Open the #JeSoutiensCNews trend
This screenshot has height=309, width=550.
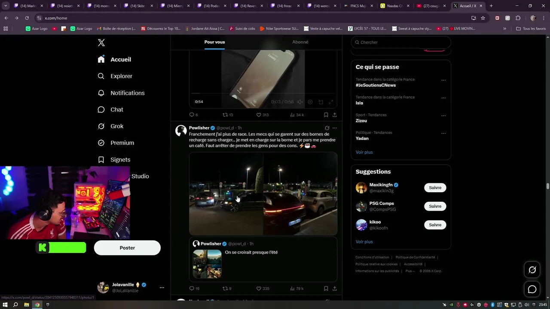(x=376, y=85)
